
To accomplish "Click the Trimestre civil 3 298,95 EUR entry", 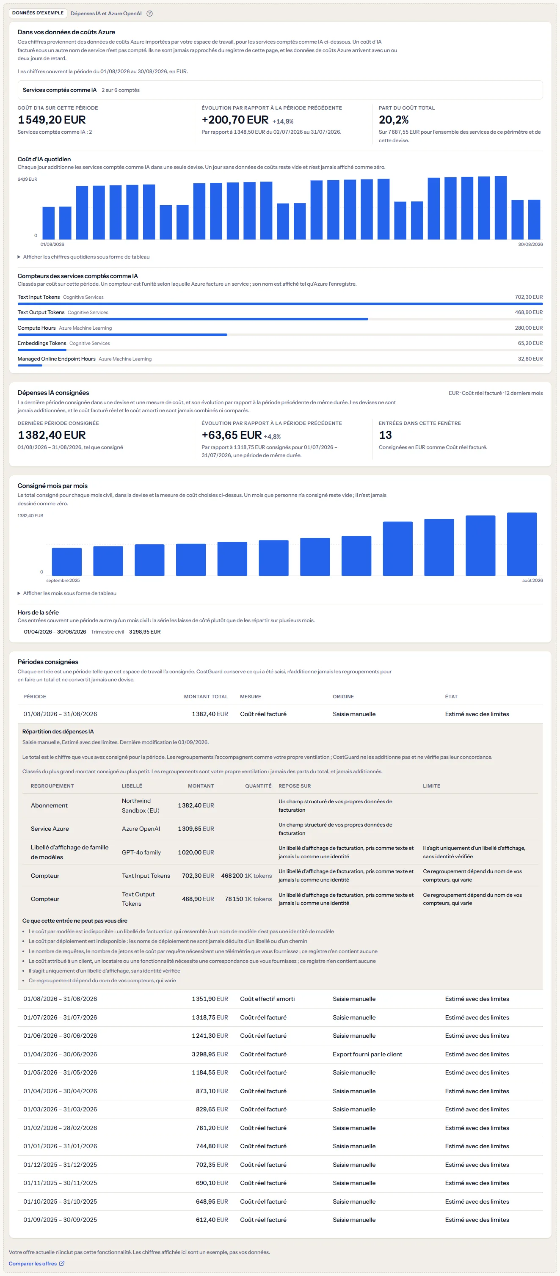I will coord(92,631).
